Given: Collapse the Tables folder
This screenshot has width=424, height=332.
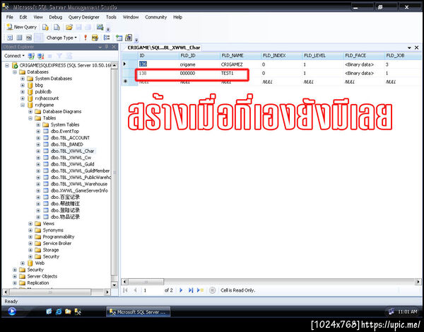Looking at the screenshot, I should (x=30, y=118).
